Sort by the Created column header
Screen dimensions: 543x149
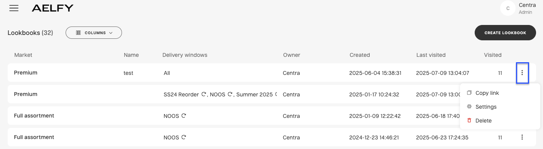(x=360, y=55)
